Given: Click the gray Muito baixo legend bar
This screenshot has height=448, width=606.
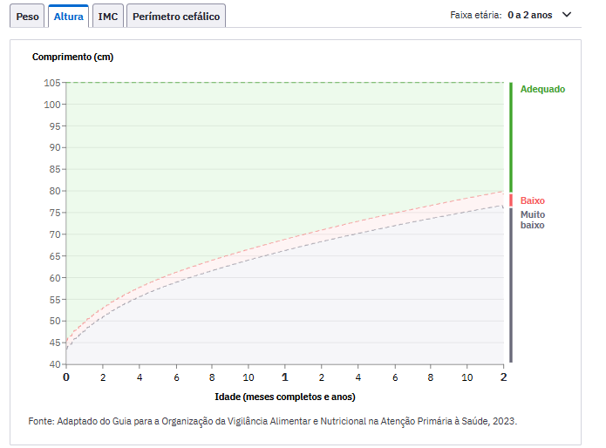Looking at the screenshot, I should [x=511, y=285].
